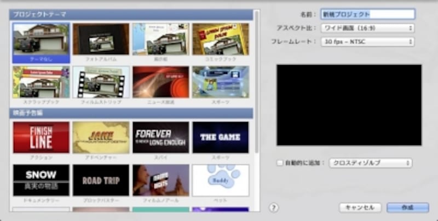Screen dimensions: 438x221
Task: Select the スポーツ project theme thumbnail
Action: [x=221, y=82]
